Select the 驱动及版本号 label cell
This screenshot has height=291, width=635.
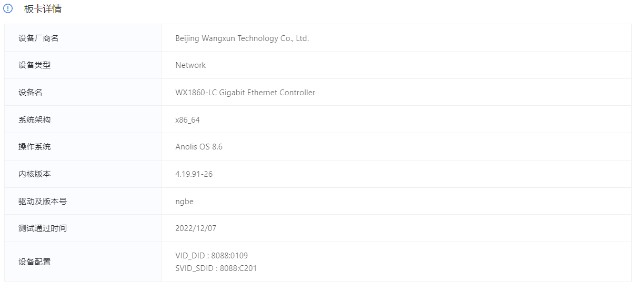(83, 201)
